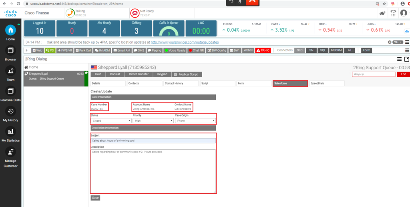This screenshot has height=207, width=410.
Task: Switch to the SpeedDials tab
Action: [x=327, y=83]
